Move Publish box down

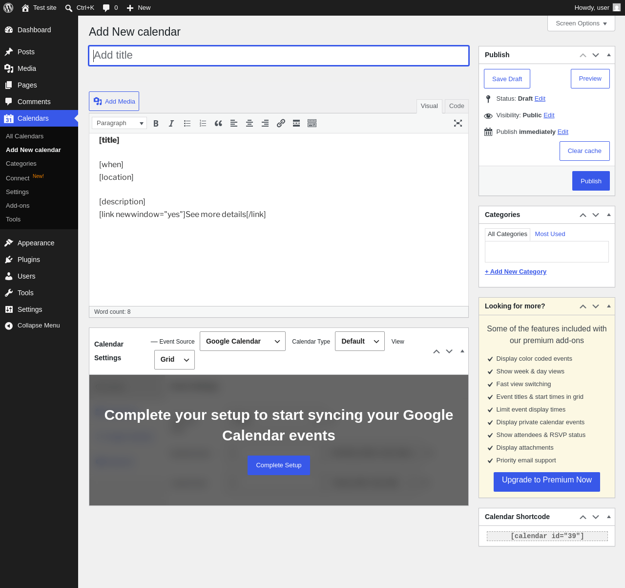(x=596, y=55)
